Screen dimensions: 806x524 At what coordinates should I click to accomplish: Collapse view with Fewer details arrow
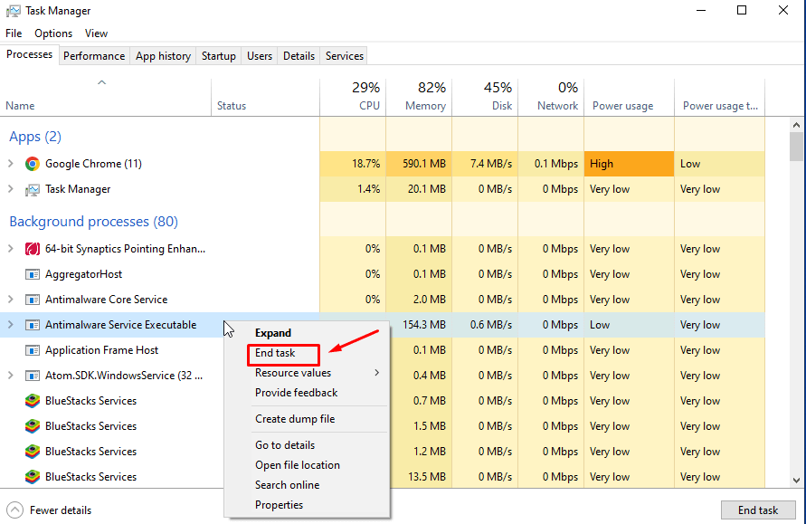coord(14,510)
